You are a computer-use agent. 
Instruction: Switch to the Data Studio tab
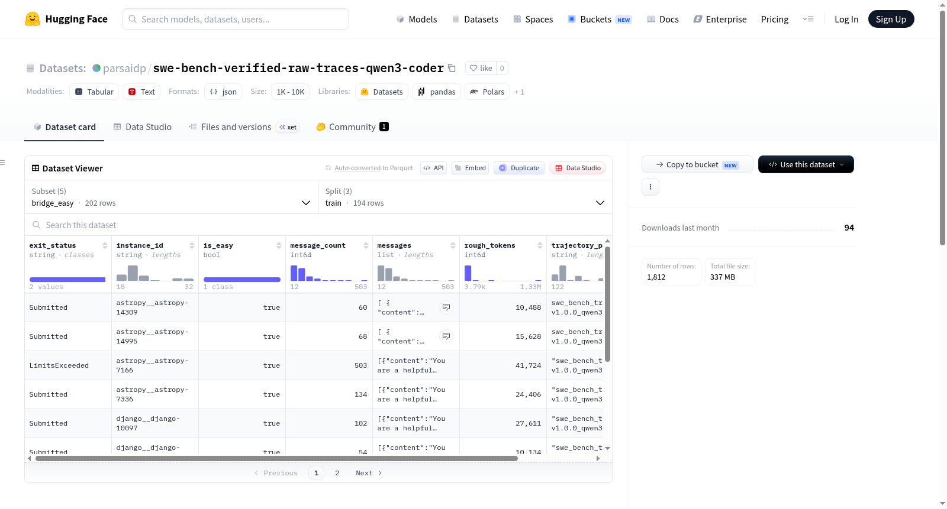coord(143,127)
